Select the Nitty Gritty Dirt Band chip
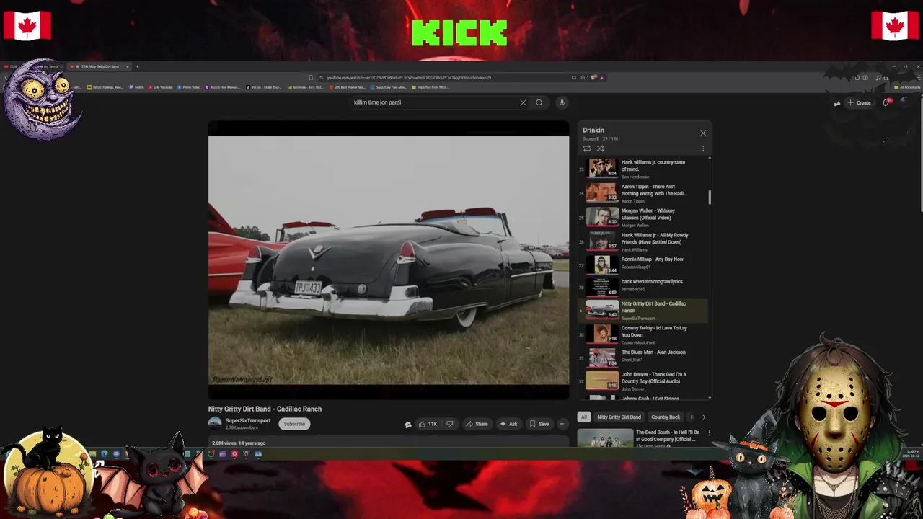 click(619, 417)
